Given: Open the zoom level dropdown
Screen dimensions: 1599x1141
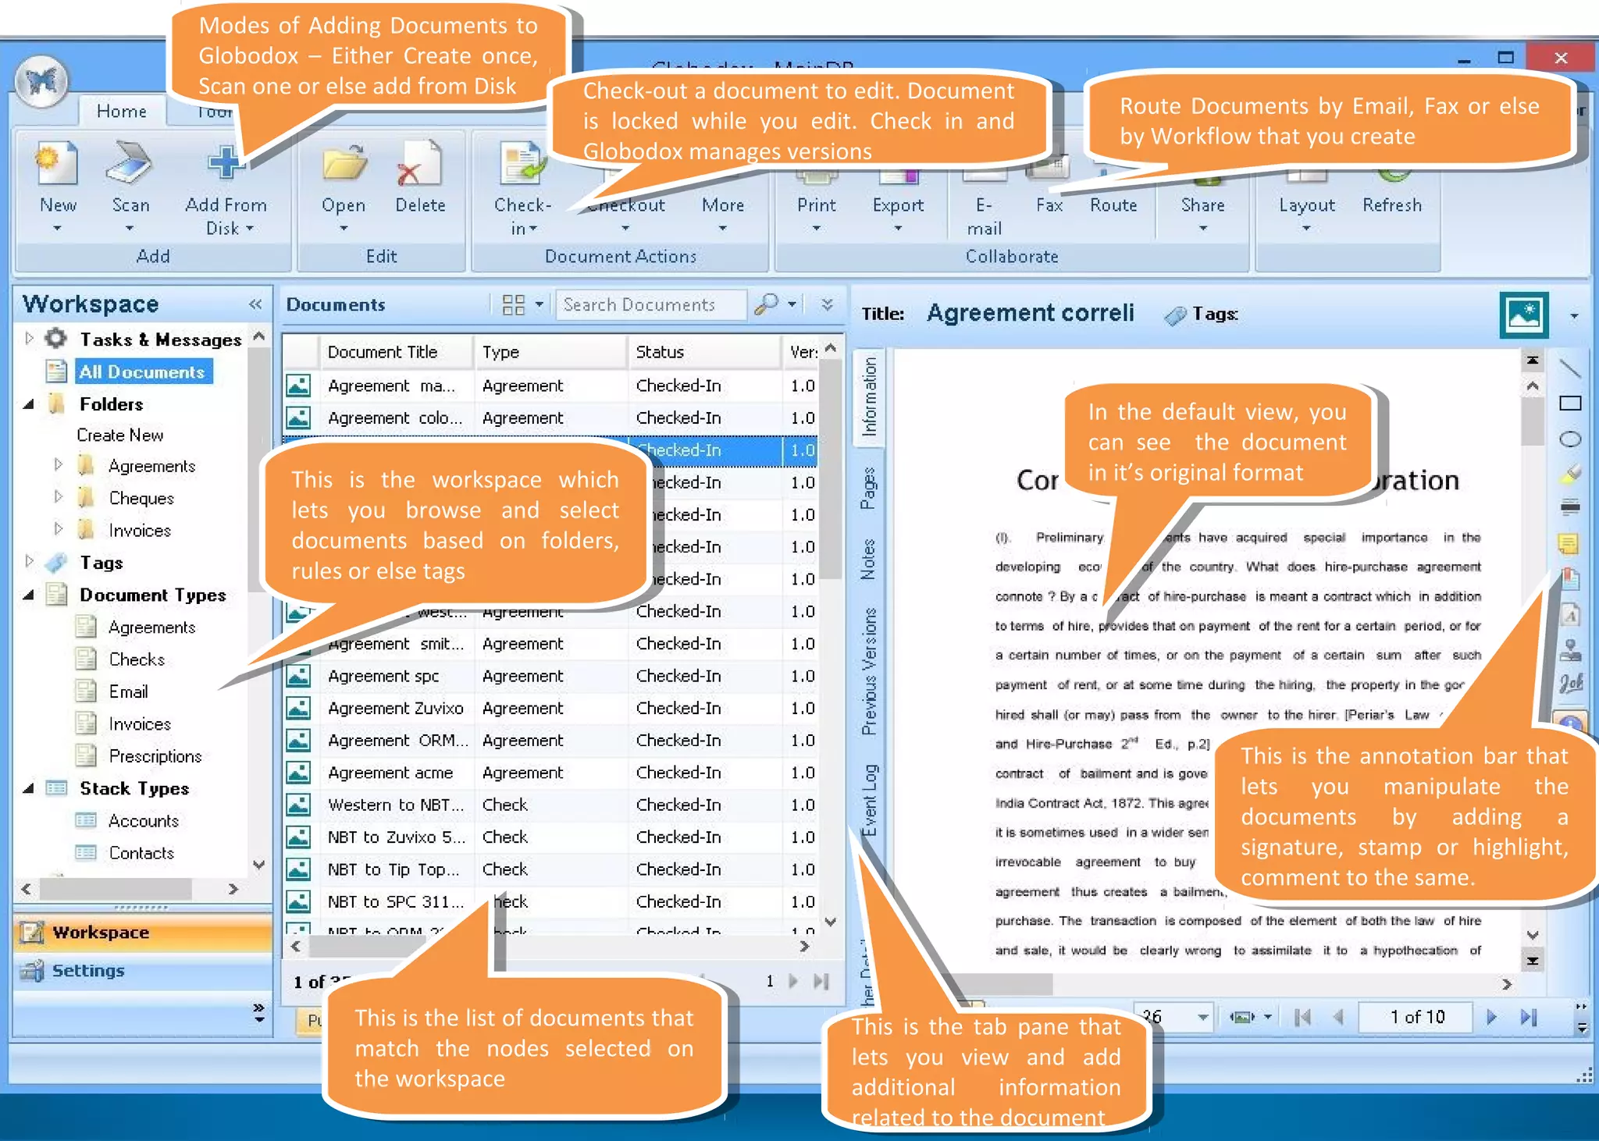Looking at the screenshot, I should pyautogui.click(x=1202, y=1017).
